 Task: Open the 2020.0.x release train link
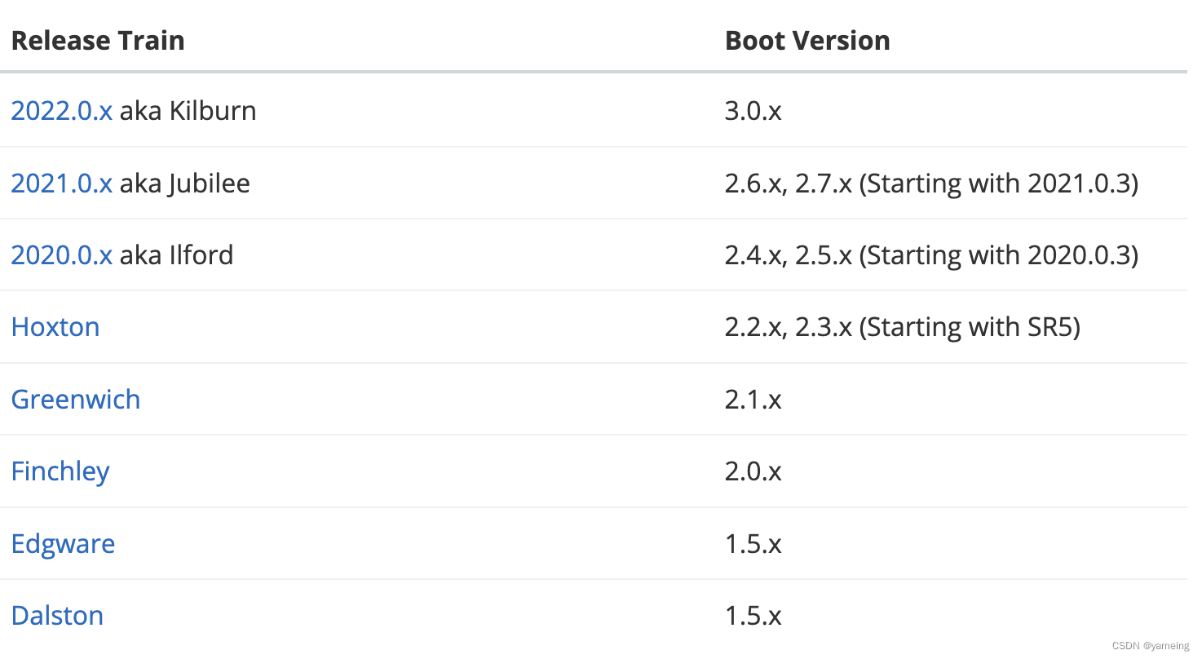click(x=61, y=255)
